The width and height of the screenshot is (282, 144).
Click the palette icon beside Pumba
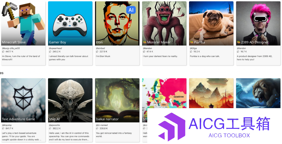(192, 42)
